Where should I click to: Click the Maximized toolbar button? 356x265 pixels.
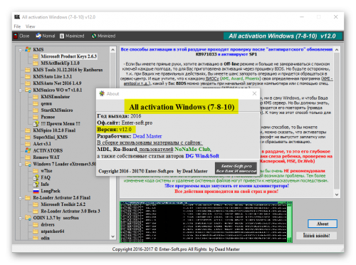(x=72, y=36)
